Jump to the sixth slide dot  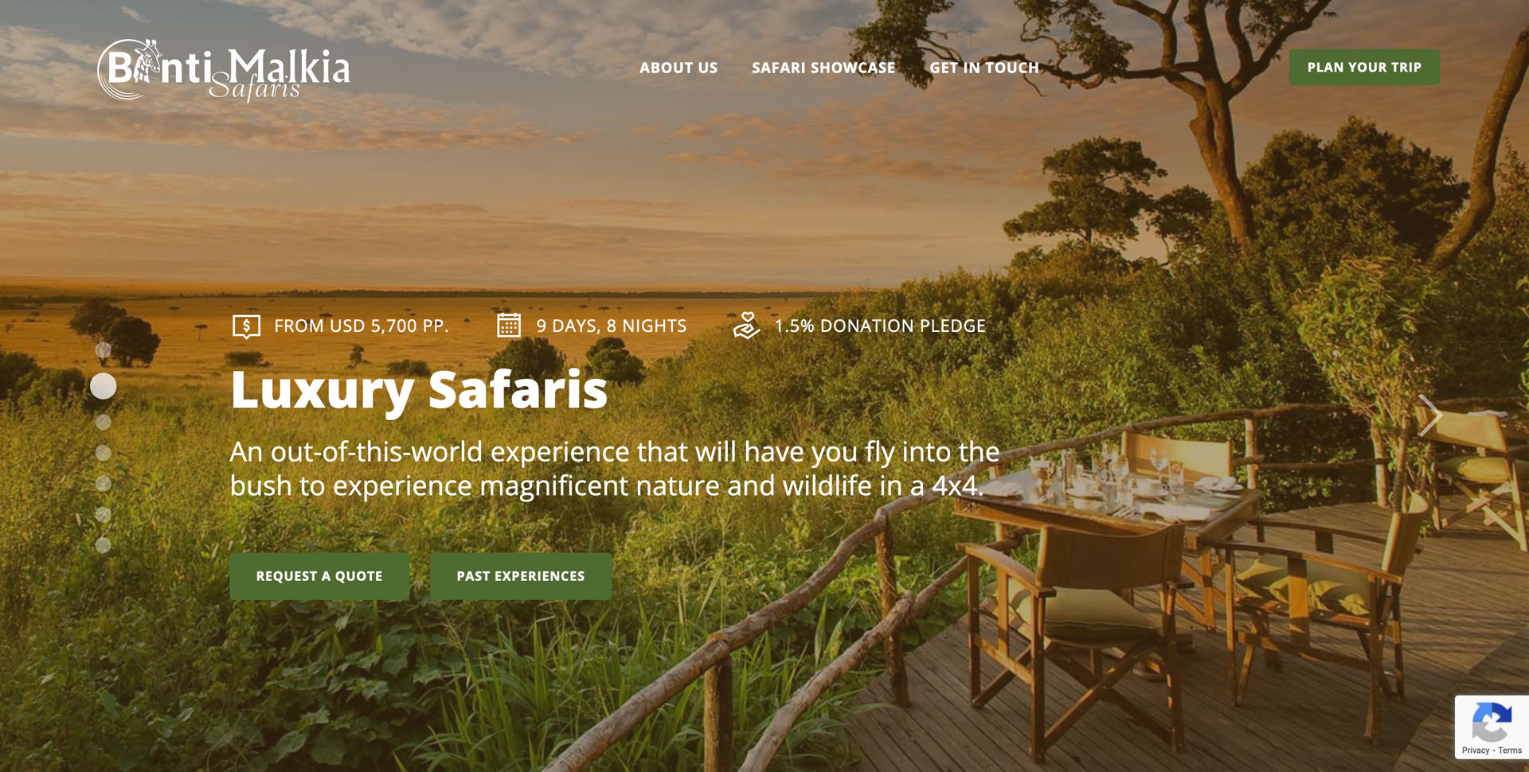103,514
